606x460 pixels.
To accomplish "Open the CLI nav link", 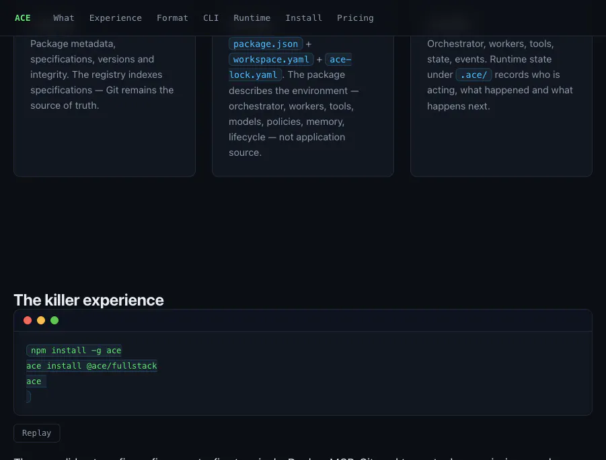I will (x=211, y=18).
